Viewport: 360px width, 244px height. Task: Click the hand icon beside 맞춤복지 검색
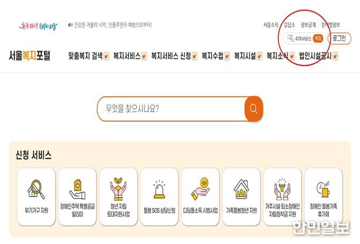coord(106,56)
